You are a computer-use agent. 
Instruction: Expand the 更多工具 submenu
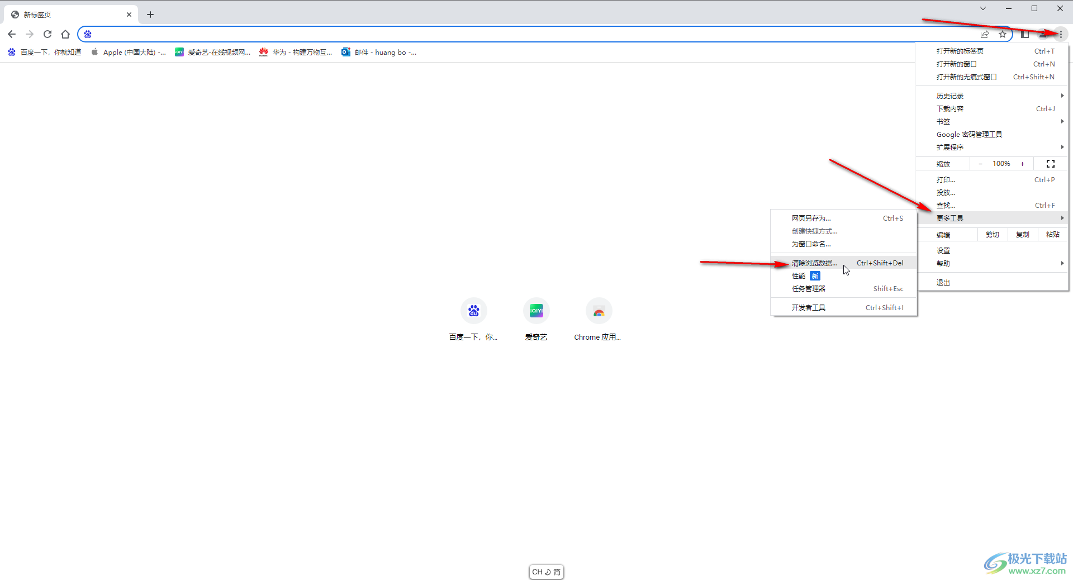pyautogui.click(x=992, y=218)
